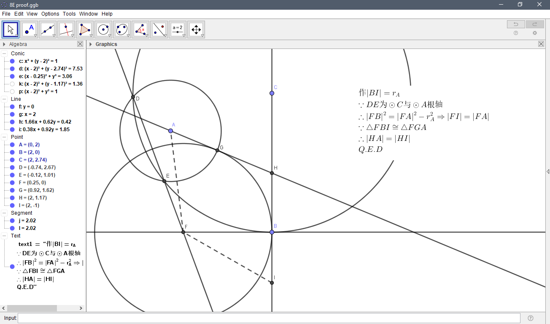
Task: Collapse the Point section in Algebra view
Action: (4, 137)
